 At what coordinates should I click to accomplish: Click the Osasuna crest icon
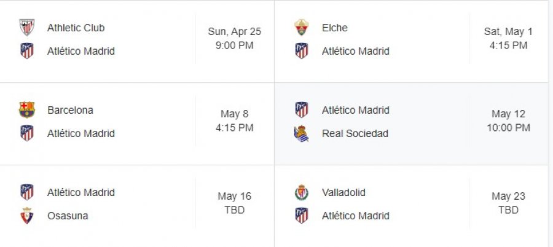point(27,216)
